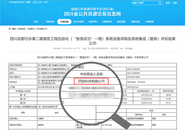
Task: Open the 注册 register link
Action: pyautogui.click(x=175, y=3)
